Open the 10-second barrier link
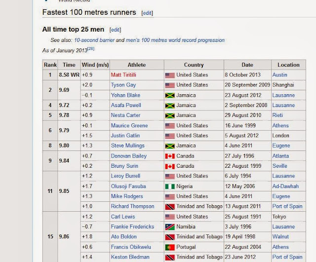The height and width of the screenshot is (262, 316). coord(94,40)
